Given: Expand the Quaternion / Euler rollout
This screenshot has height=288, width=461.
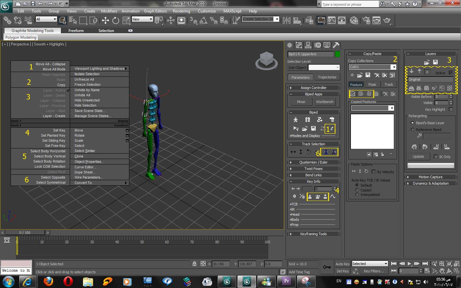Looking at the screenshot, I should point(313,162).
